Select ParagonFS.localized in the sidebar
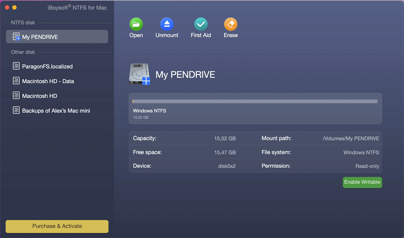 click(47, 66)
